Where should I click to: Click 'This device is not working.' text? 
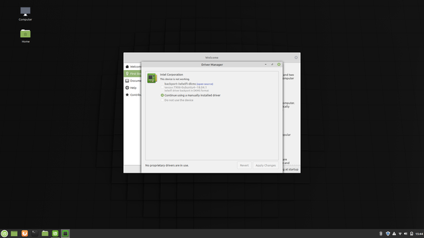coord(175,79)
